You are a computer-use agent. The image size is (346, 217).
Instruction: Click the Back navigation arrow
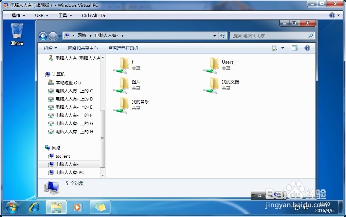[x=43, y=36]
